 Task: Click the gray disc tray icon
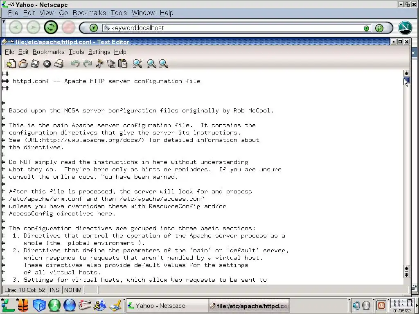pyautogui.click(x=366, y=305)
